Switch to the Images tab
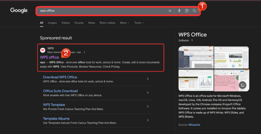 (x=52, y=23)
